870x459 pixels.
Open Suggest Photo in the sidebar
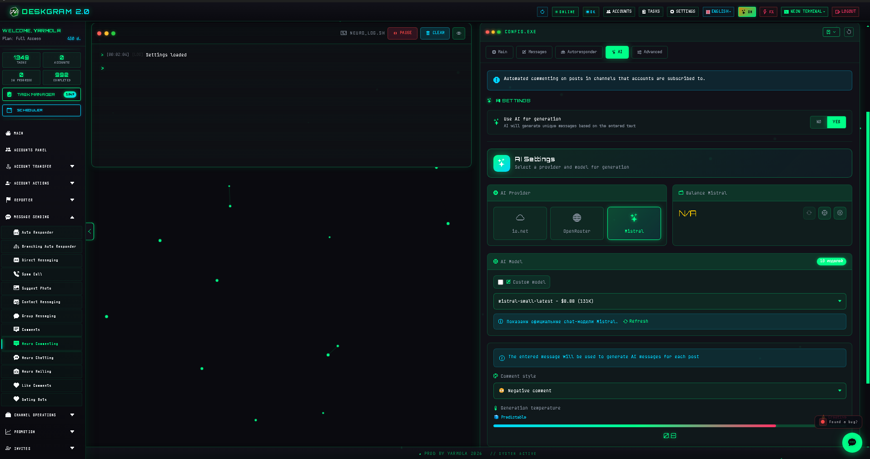[41, 289]
